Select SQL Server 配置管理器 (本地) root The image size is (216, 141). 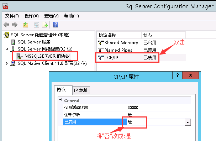click(x=40, y=35)
